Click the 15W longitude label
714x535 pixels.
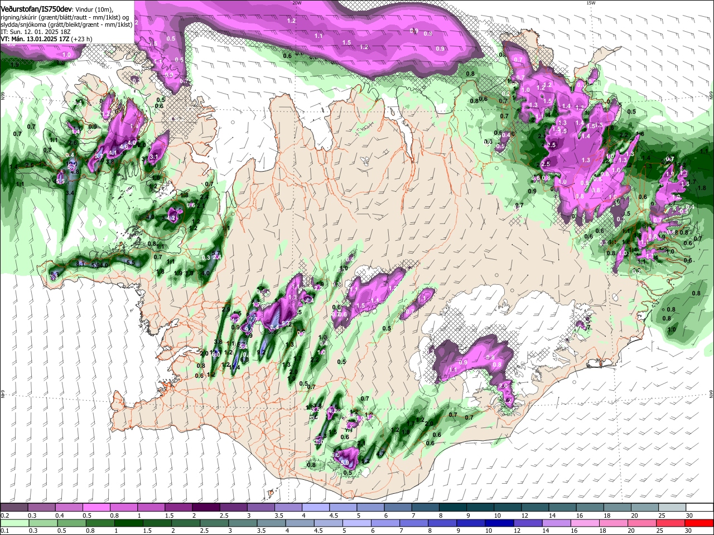point(591,3)
